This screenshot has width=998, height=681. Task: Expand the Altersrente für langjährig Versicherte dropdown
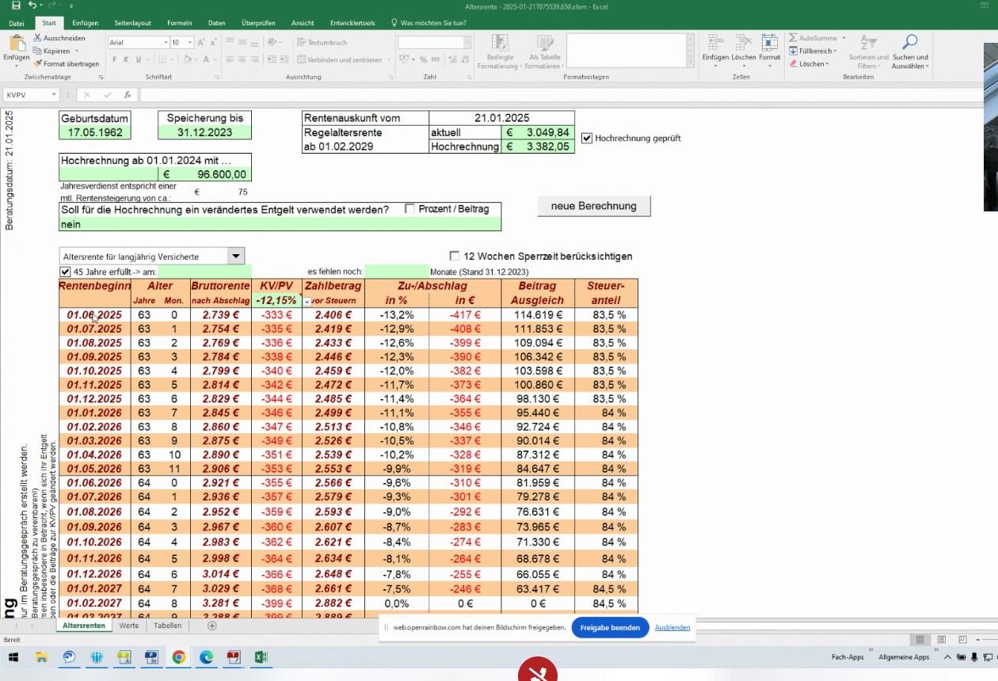tap(235, 256)
